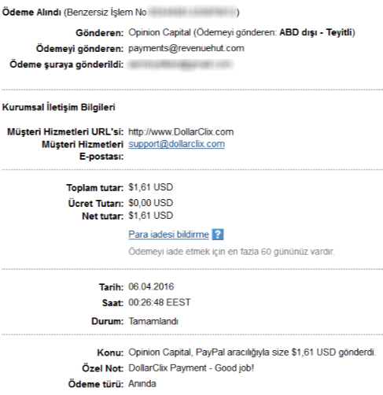Click the Konu subject line text

click(252, 353)
